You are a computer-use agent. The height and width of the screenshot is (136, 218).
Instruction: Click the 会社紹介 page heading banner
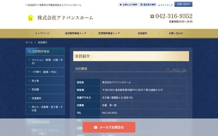tap(131, 56)
